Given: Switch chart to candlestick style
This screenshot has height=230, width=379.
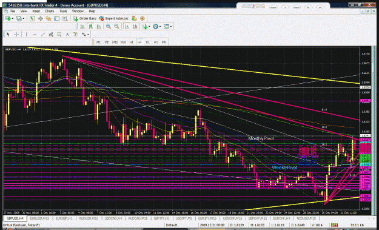Looking at the screenshot, I should 90,26.
